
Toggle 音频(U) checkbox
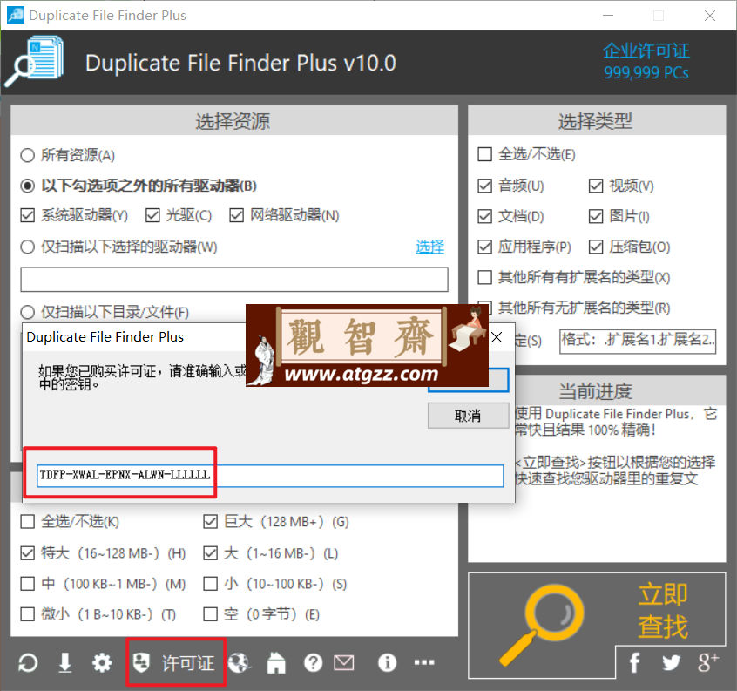tap(485, 186)
